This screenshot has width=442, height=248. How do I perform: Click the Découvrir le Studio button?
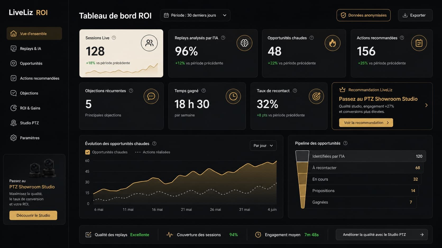[33, 215]
